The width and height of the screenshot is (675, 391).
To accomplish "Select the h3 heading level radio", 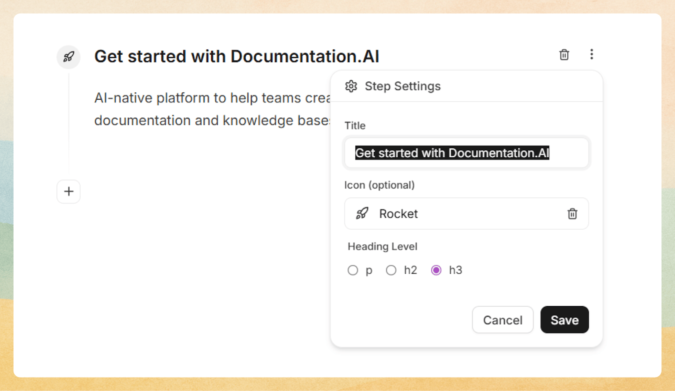I will (436, 270).
